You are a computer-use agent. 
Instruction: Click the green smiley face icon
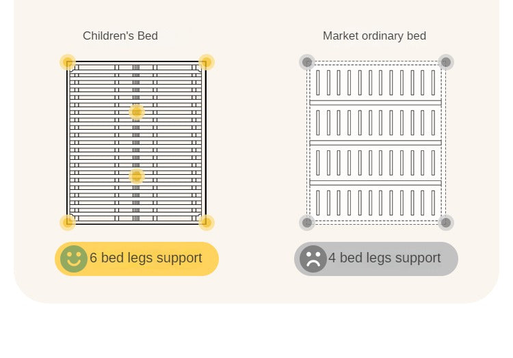tap(74, 259)
